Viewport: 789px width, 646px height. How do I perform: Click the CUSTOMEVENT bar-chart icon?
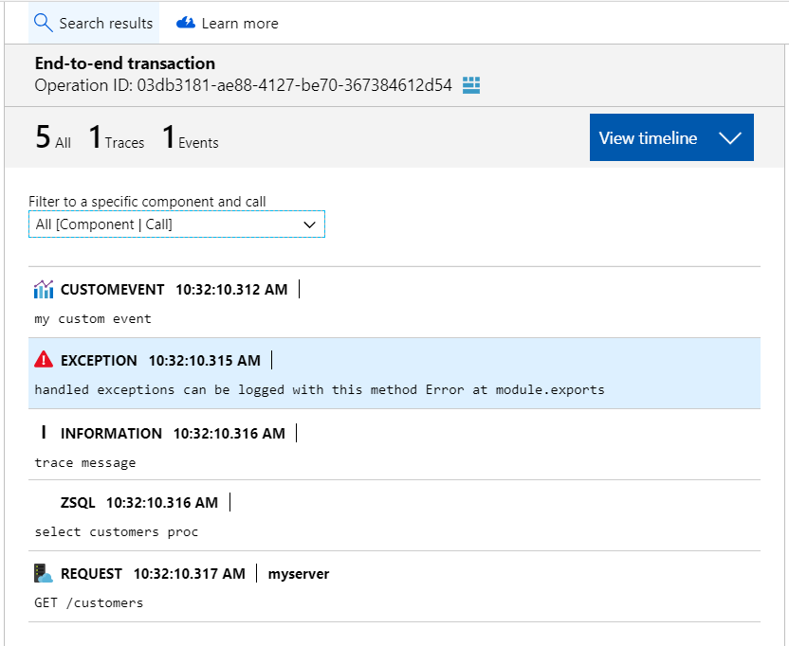pyautogui.click(x=44, y=289)
